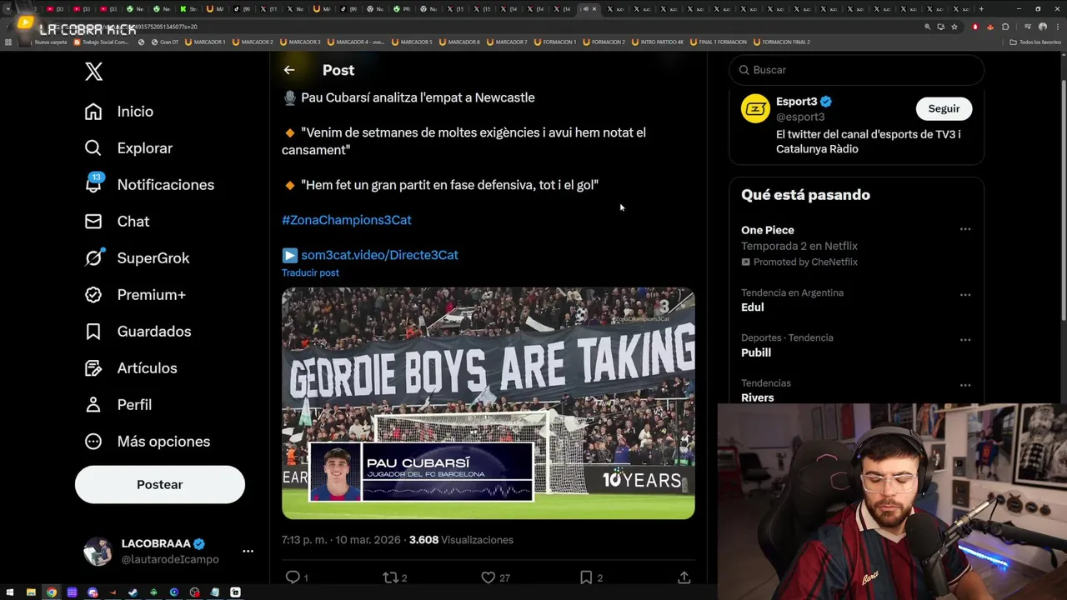
Task: Open FINAL 1 FORMACION bookmark
Action: coord(718,42)
